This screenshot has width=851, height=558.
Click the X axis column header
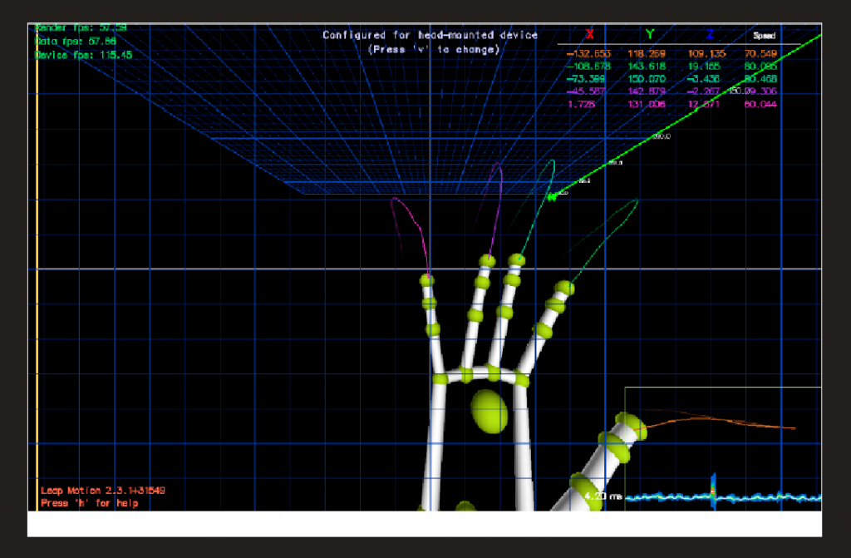pos(589,35)
